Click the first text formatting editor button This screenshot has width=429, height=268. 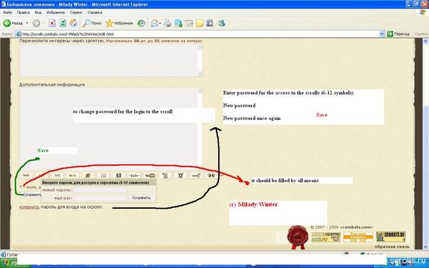point(26,175)
